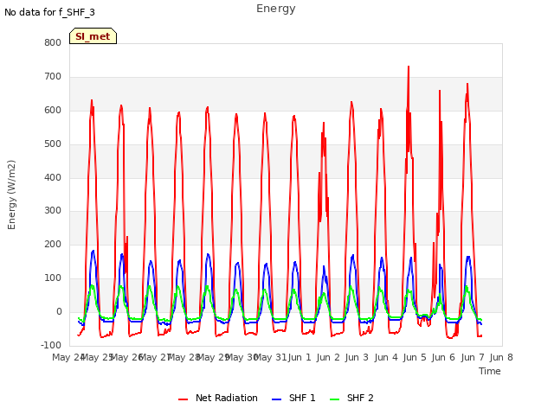This screenshot has width=554, height=415.
Task: Click the 800 y-axis tick label
Action: tap(53, 43)
